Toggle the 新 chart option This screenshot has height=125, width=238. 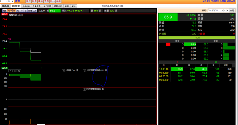pos(26,11)
